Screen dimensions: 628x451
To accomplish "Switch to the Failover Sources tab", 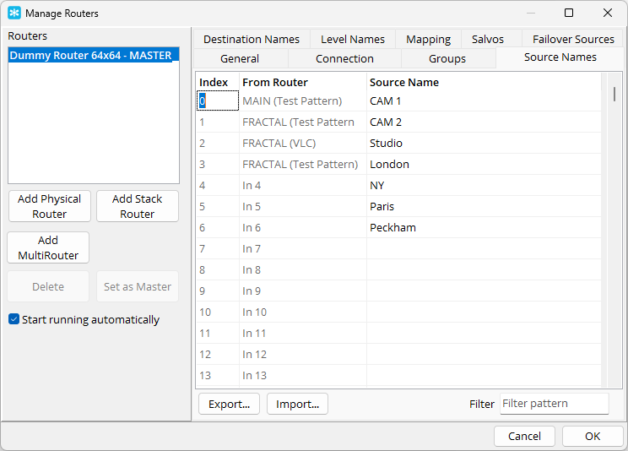I will click(573, 40).
